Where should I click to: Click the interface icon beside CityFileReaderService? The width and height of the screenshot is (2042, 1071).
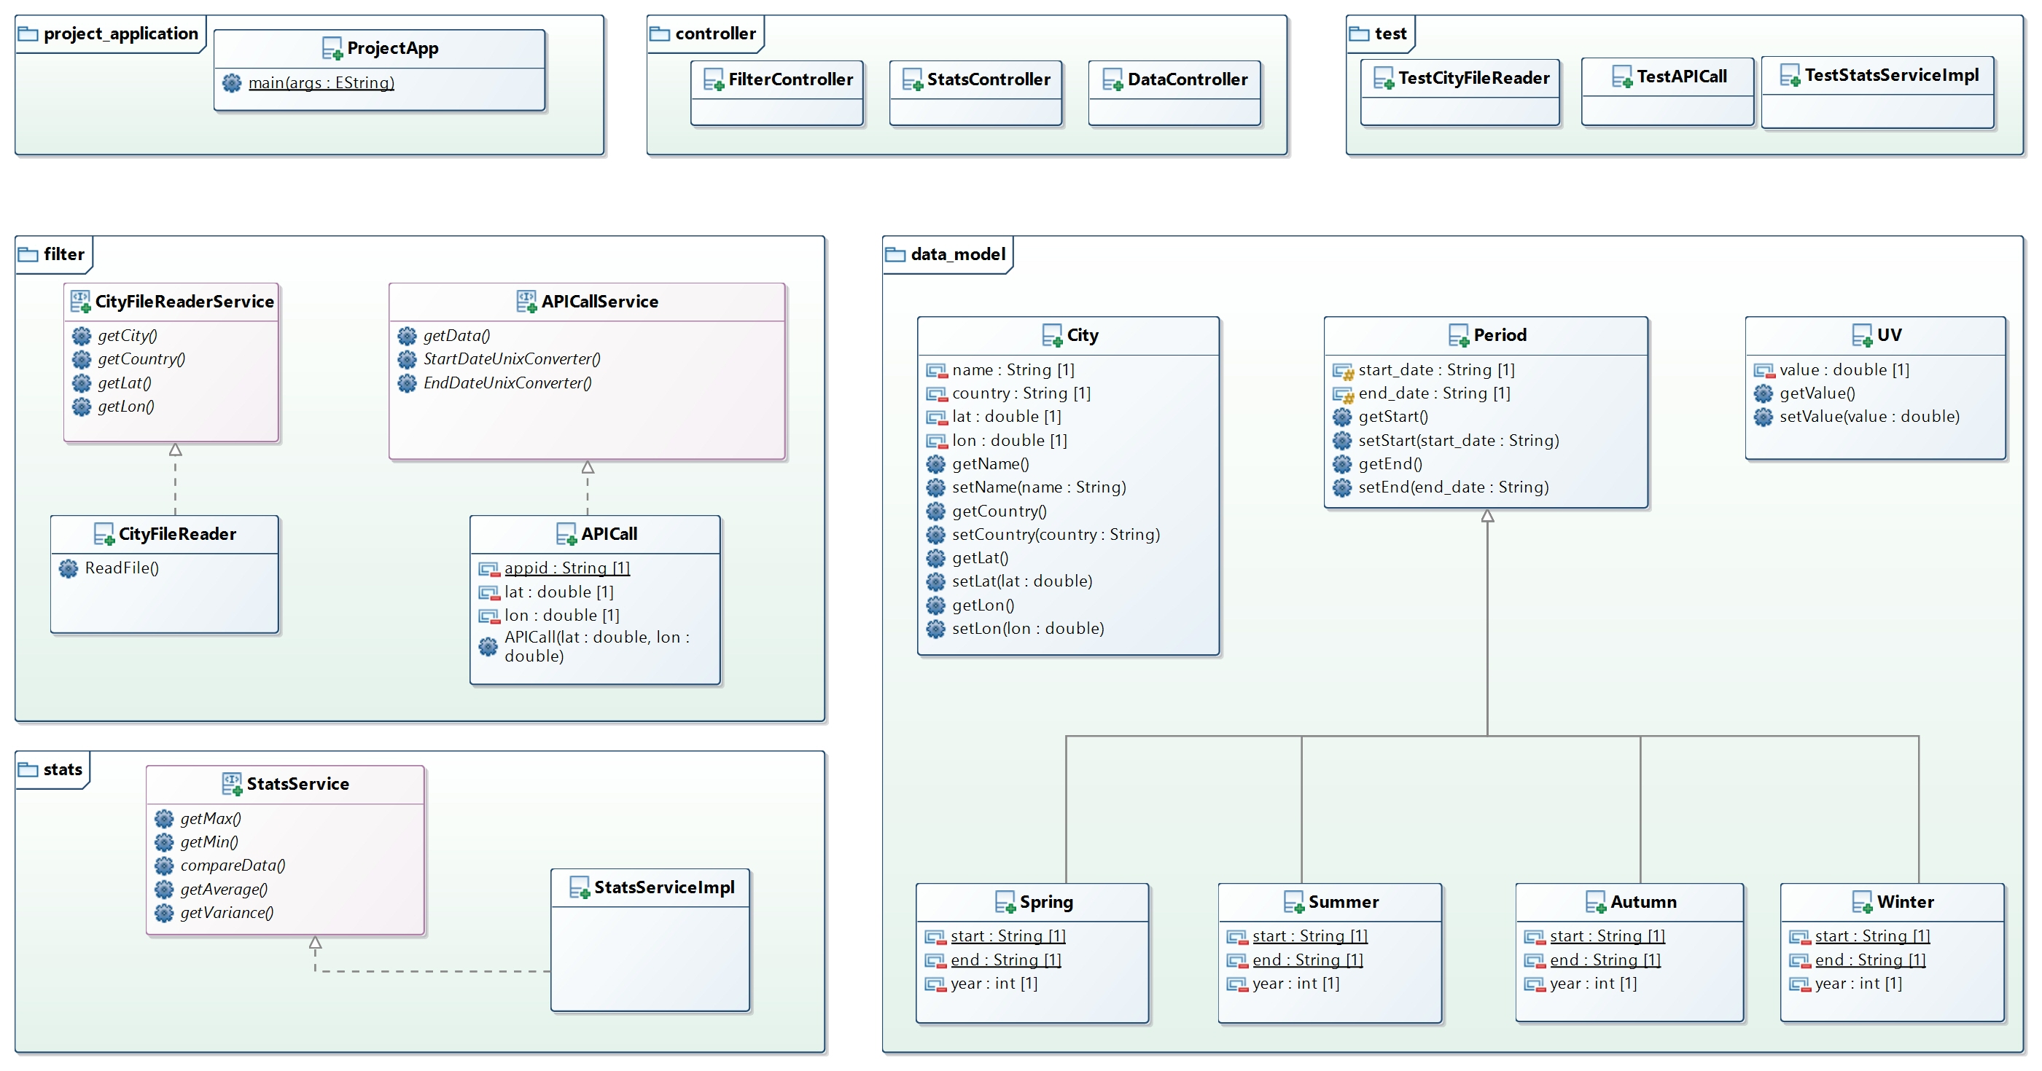(x=80, y=301)
